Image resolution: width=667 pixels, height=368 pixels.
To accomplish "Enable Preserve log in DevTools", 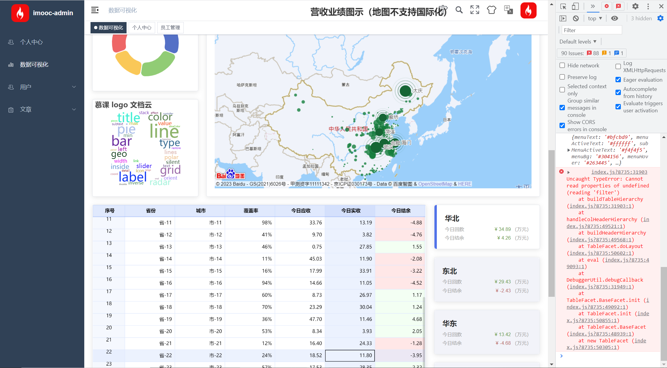I will (563, 77).
